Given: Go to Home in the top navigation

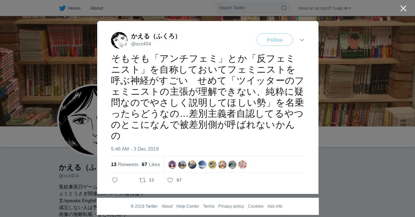Looking at the screenshot, I should point(74,8).
